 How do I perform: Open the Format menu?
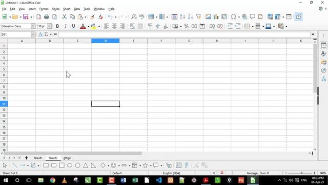pos(44,9)
